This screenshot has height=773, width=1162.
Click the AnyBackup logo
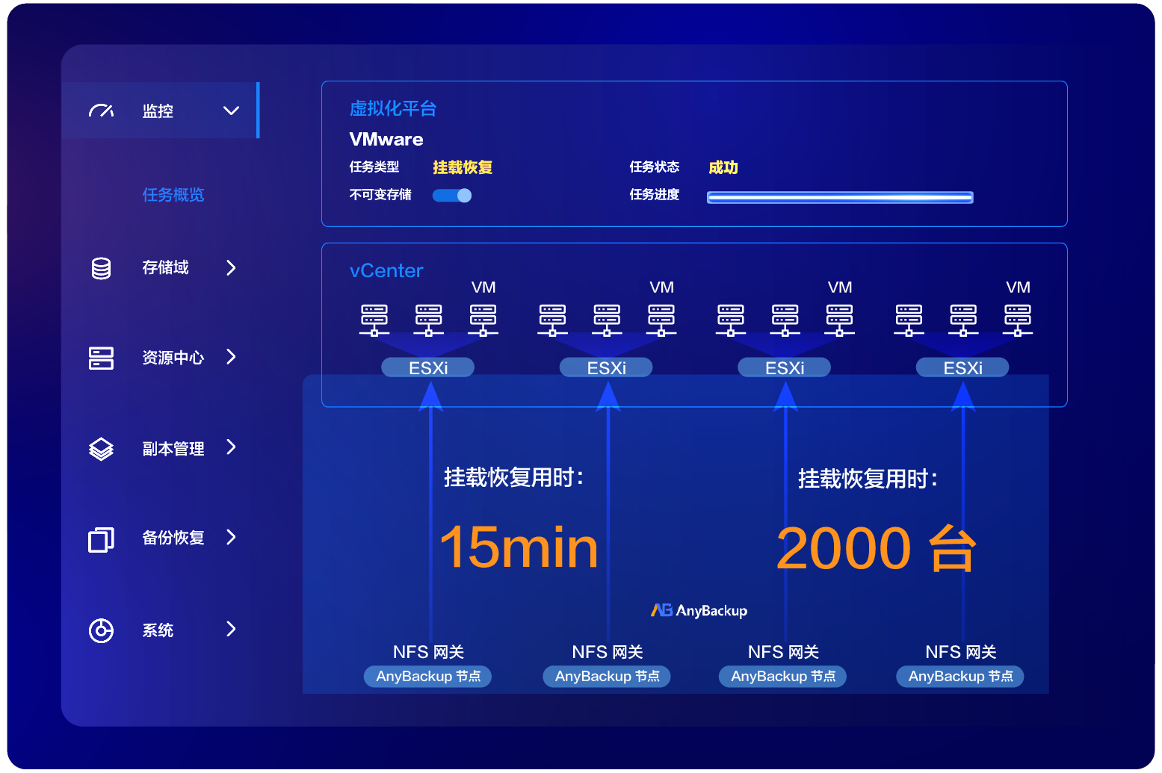699,611
